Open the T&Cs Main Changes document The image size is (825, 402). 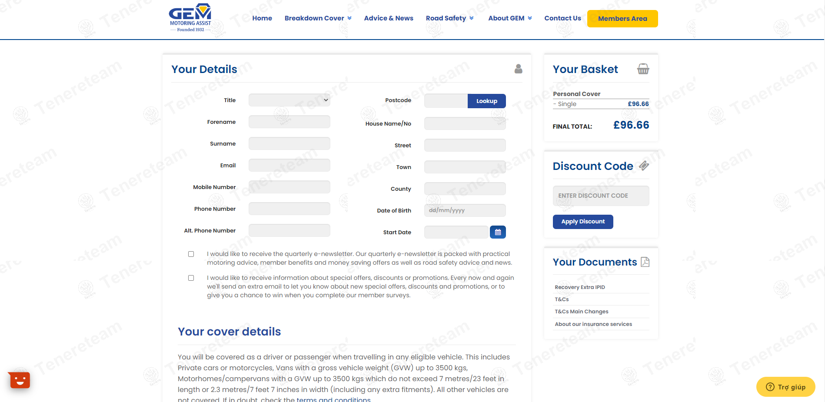click(582, 312)
